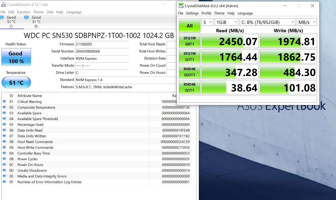
Task: Click the empty comment field below results
Action: pos(248,99)
